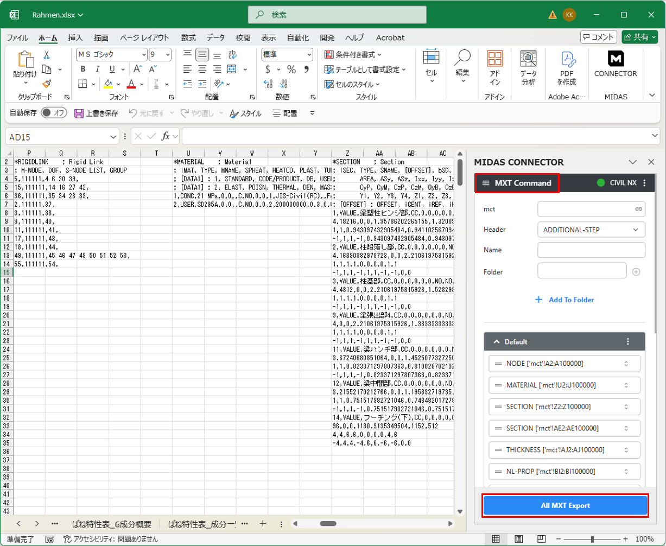Open three-dot menu on Default group header
666x546 pixels.
click(x=628, y=342)
